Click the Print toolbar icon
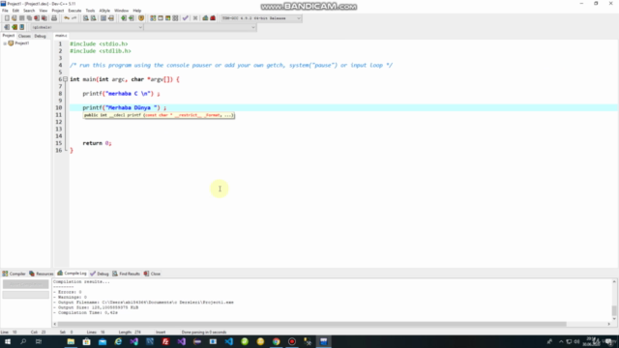This screenshot has width=619, height=348. [54, 18]
